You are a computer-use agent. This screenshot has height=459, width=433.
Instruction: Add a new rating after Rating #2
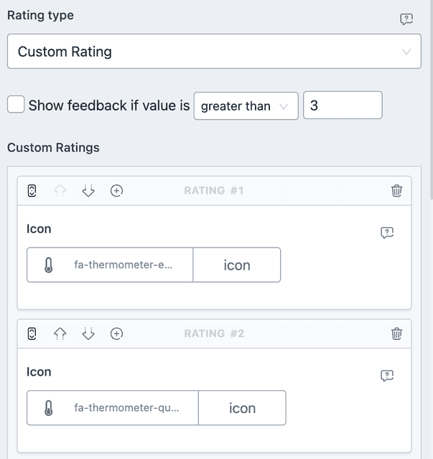point(116,333)
